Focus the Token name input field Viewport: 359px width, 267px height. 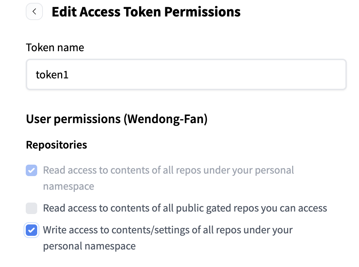point(186,74)
